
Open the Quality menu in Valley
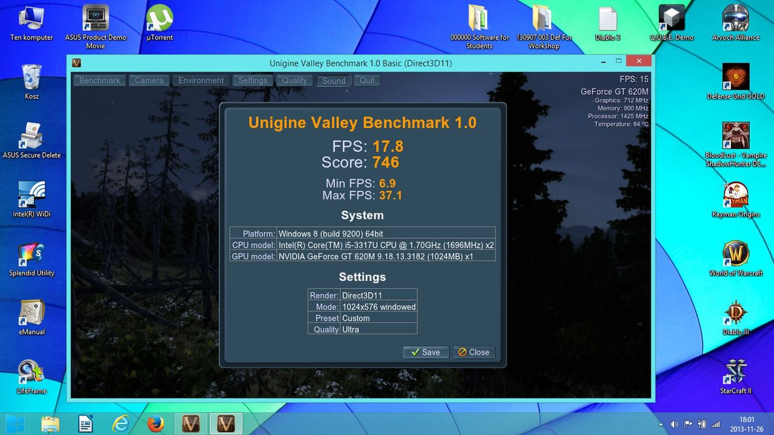[x=294, y=80]
